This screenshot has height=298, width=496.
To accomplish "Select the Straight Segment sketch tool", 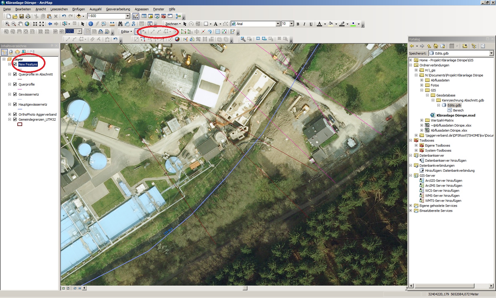I will click(153, 32).
